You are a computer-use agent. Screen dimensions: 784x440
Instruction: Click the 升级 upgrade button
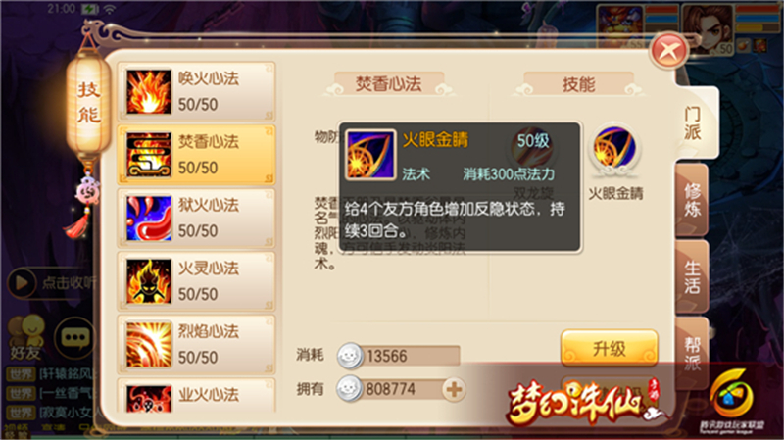[609, 348]
